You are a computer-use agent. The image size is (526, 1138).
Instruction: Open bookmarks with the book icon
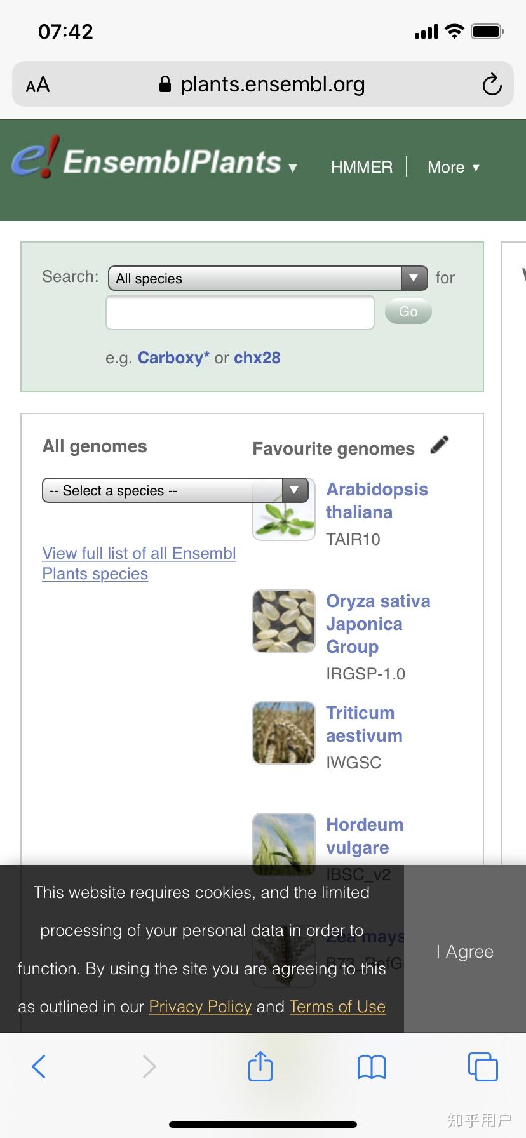pyautogui.click(x=372, y=1067)
